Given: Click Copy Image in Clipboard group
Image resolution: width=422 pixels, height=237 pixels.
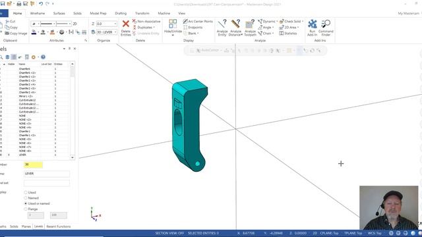Looking at the screenshot, I should [16, 34].
